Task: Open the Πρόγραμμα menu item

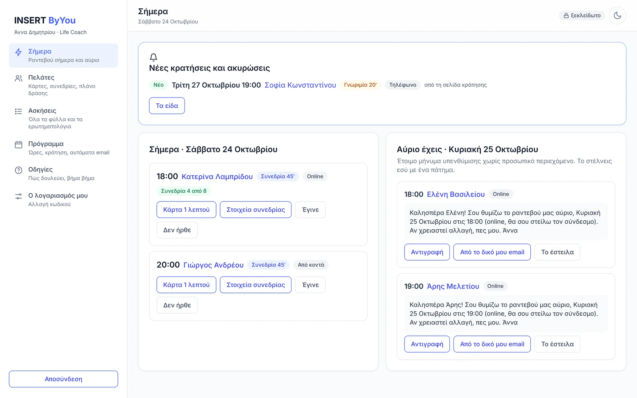Action: click(x=63, y=148)
